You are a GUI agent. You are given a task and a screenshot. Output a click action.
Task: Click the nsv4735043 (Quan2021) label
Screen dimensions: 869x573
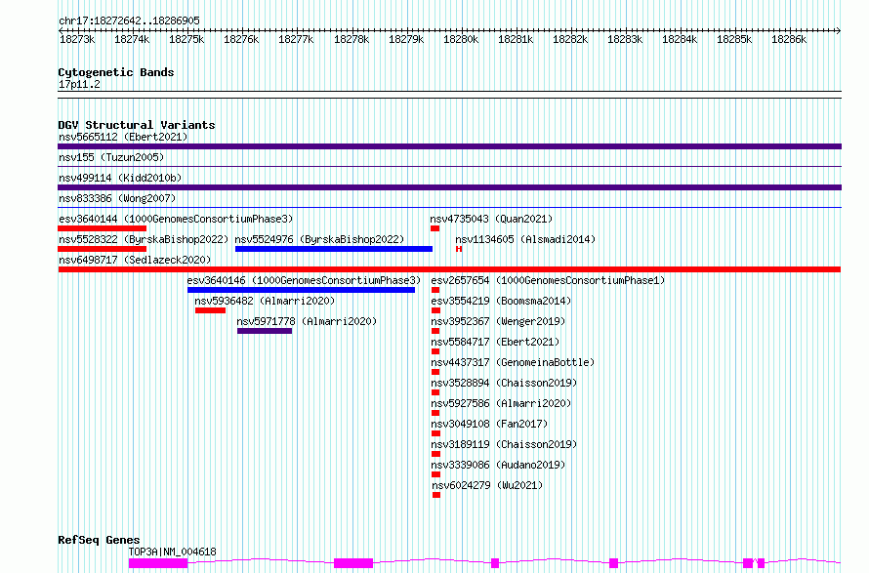[491, 219]
